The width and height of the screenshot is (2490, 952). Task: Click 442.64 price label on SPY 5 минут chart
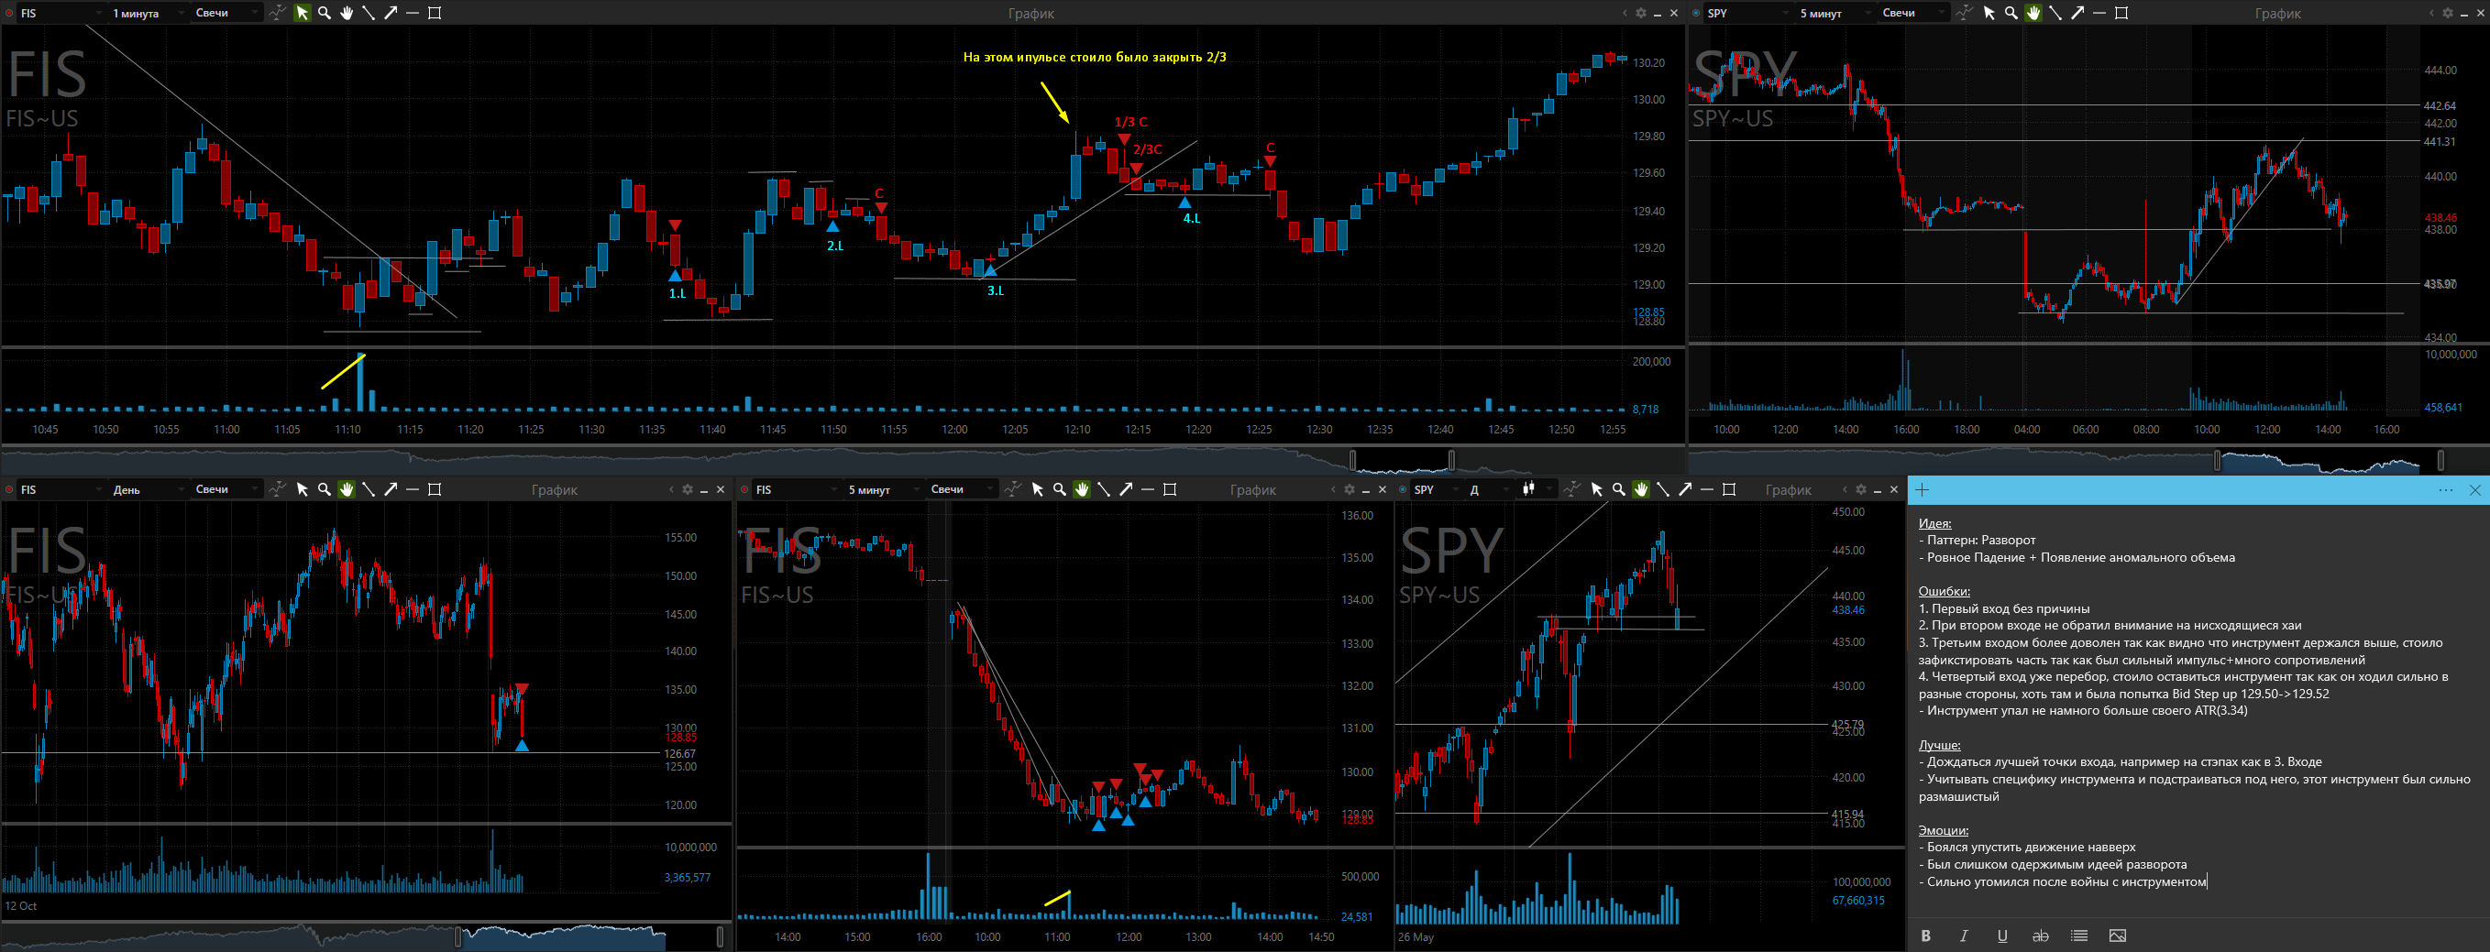[x=2440, y=105]
